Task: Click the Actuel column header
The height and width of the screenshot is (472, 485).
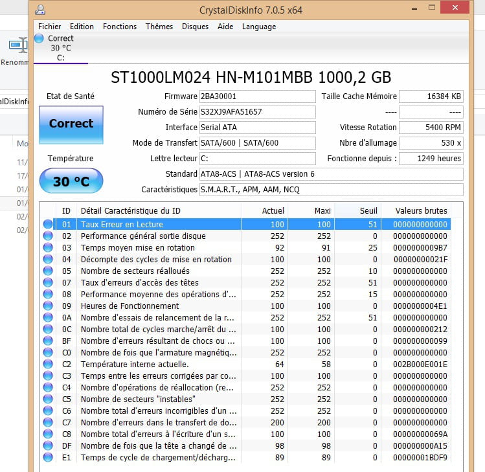Action: pyautogui.click(x=264, y=211)
